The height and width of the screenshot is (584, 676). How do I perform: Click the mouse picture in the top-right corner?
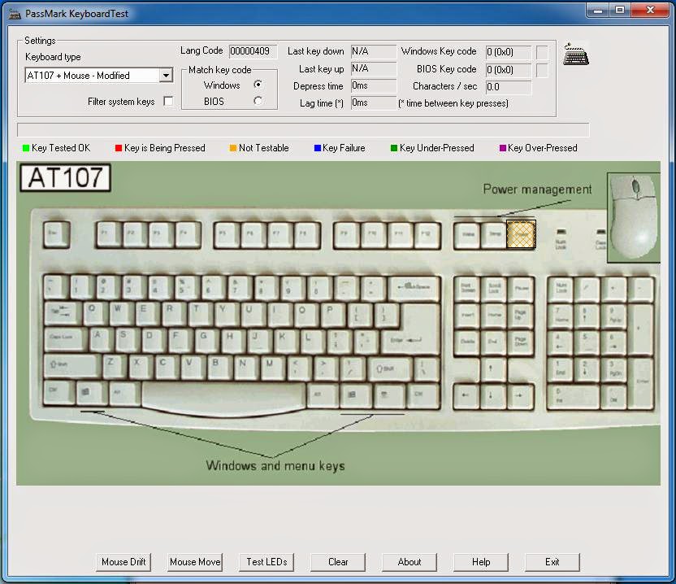click(634, 217)
